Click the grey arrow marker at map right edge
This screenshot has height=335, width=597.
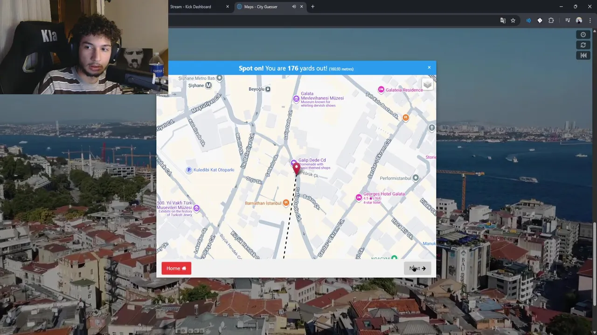coord(432,127)
